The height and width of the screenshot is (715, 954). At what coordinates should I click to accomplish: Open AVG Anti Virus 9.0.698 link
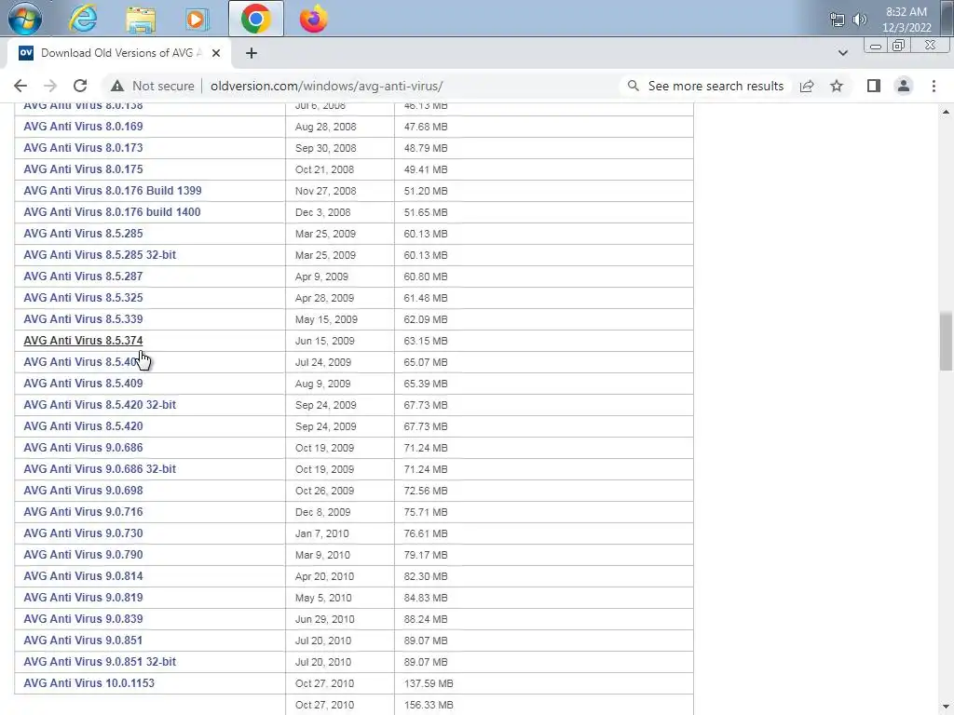click(x=83, y=490)
